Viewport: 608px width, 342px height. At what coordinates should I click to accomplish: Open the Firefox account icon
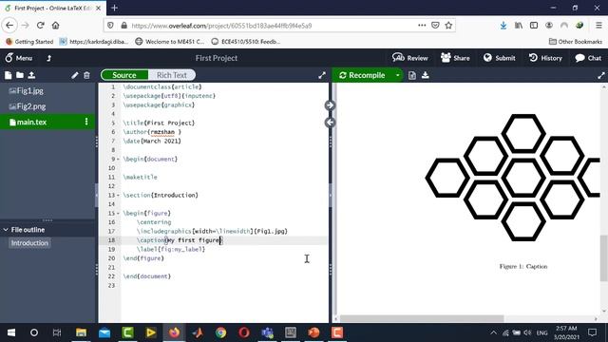(549, 26)
